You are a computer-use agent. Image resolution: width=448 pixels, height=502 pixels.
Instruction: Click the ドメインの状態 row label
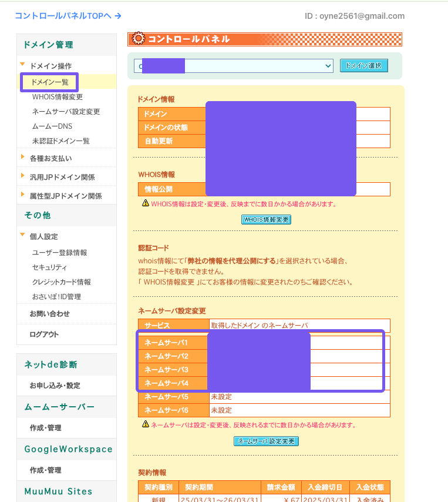point(166,128)
